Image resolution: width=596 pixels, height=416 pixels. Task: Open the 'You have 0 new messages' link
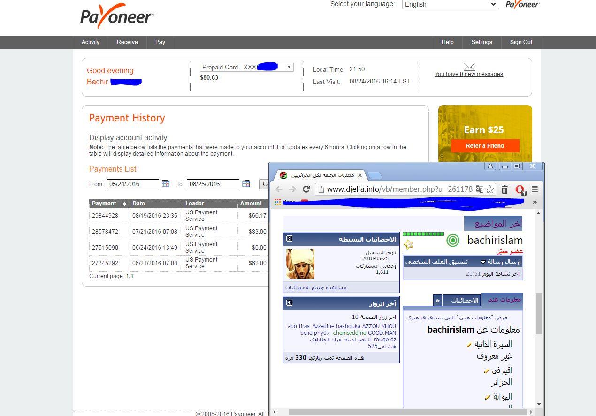(469, 74)
